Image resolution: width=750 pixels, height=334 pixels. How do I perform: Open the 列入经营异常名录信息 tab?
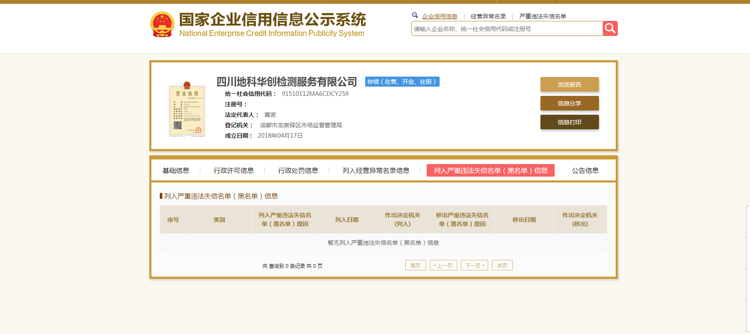click(376, 170)
